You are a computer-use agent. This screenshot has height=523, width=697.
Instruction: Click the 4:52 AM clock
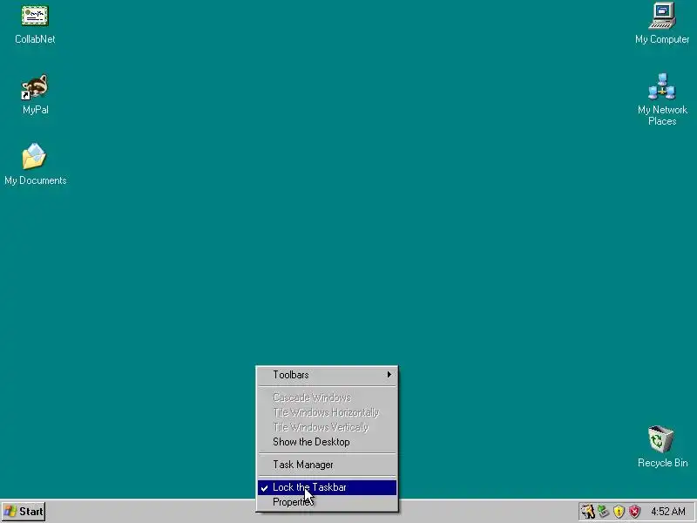point(668,512)
